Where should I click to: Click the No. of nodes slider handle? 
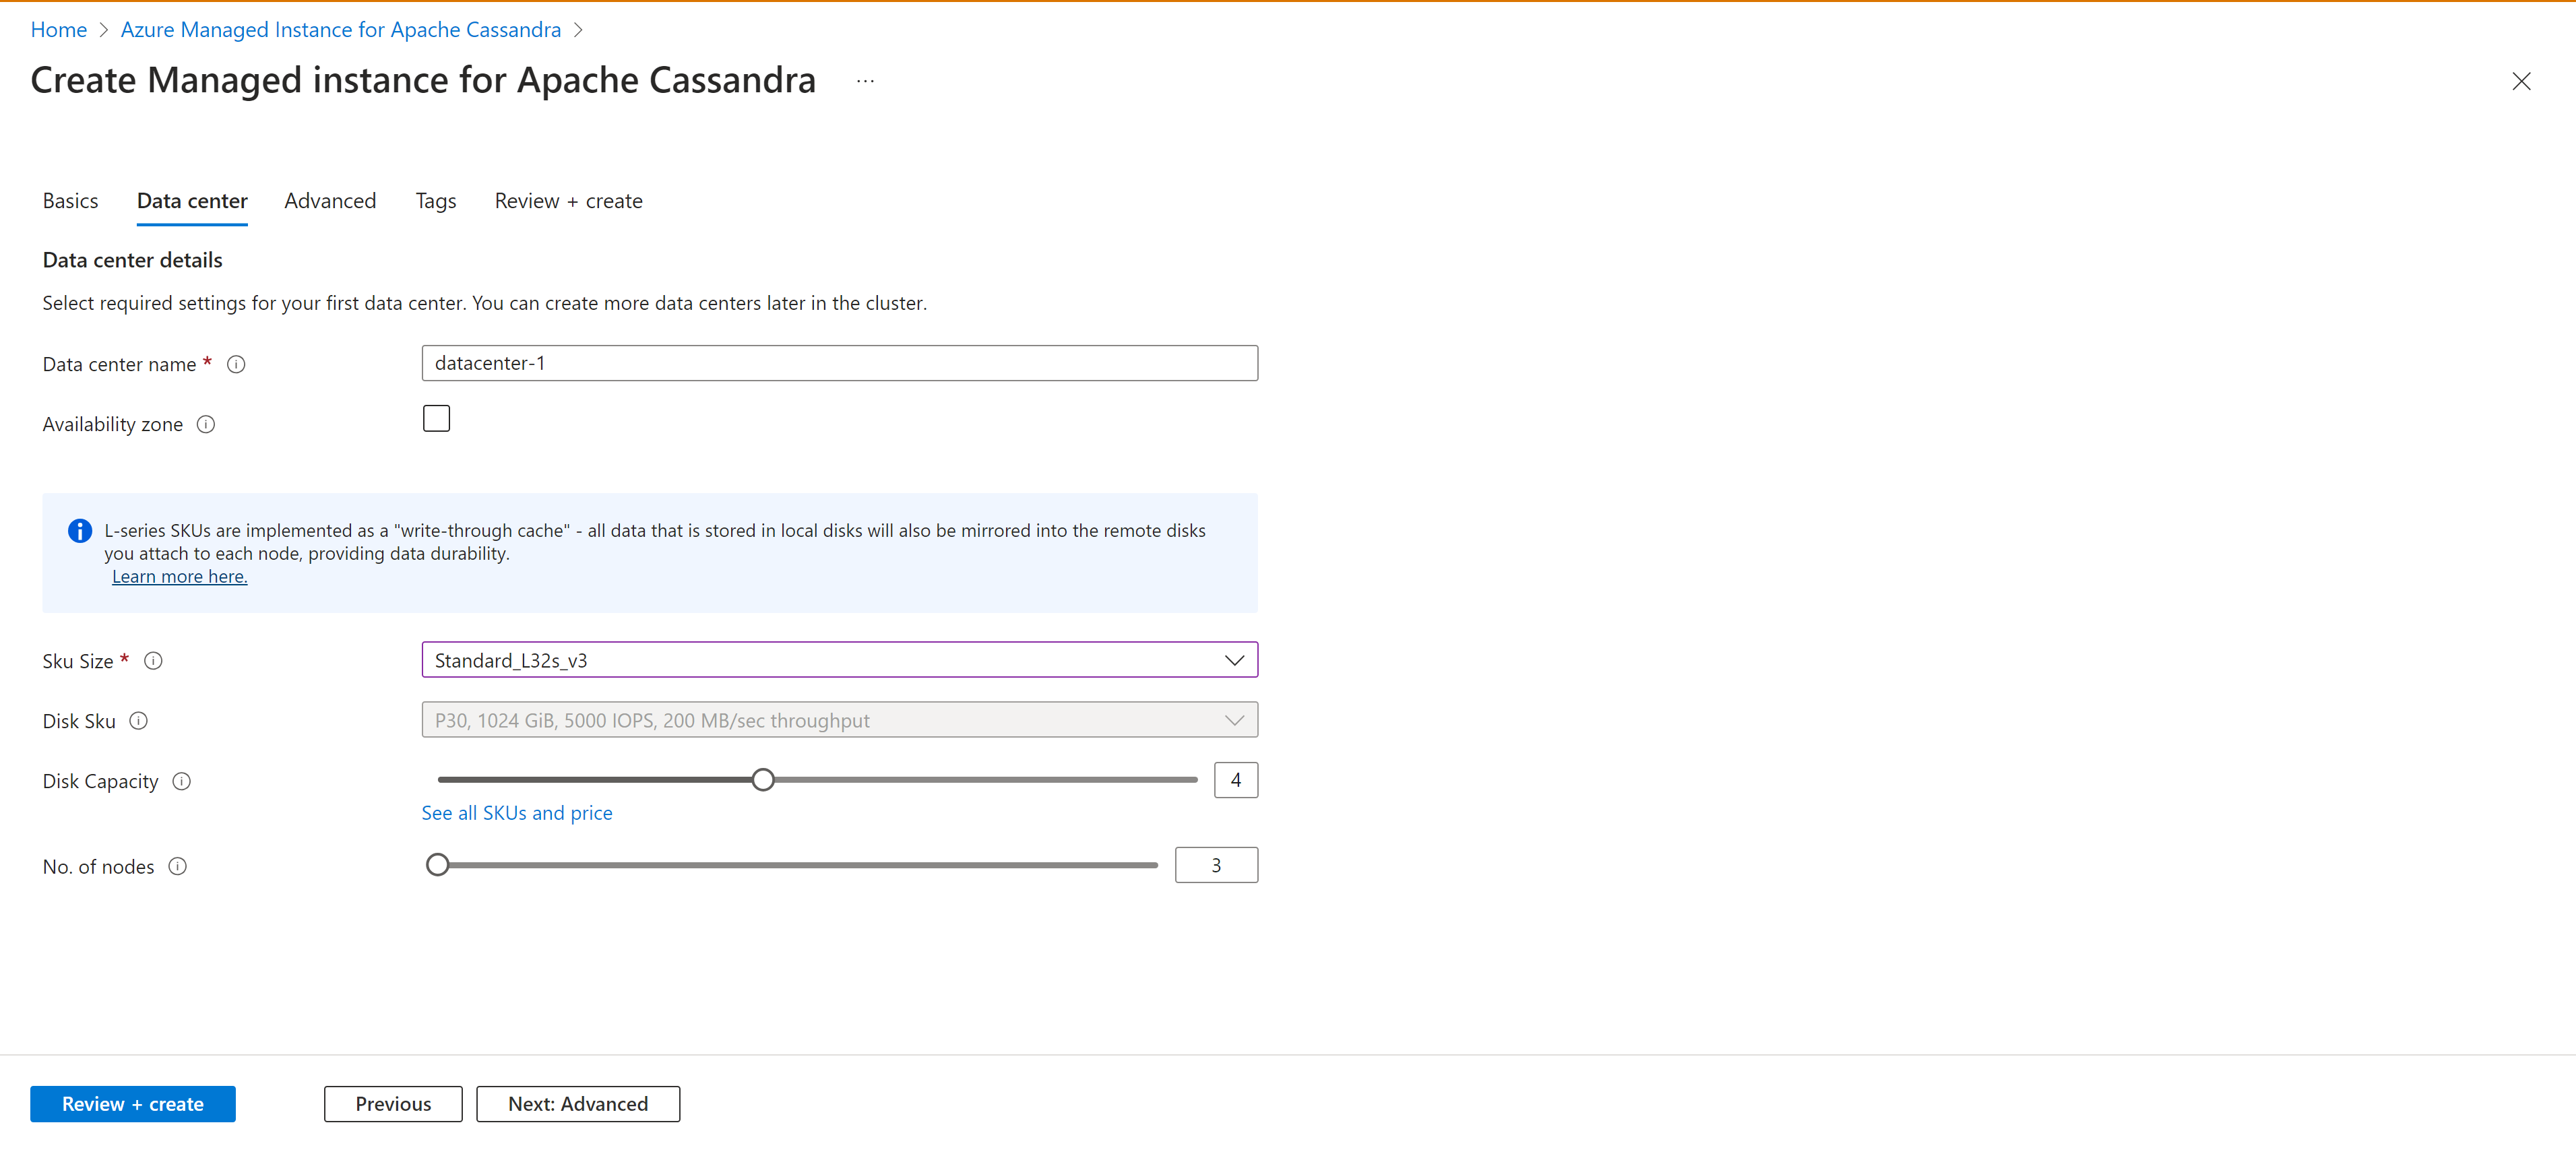coord(437,865)
